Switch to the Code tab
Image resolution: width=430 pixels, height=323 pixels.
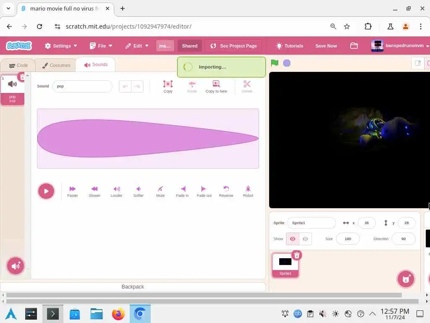click(18, 65)
